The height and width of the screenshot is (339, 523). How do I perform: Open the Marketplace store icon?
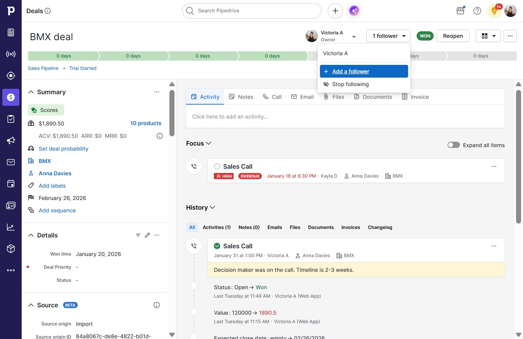460,11
